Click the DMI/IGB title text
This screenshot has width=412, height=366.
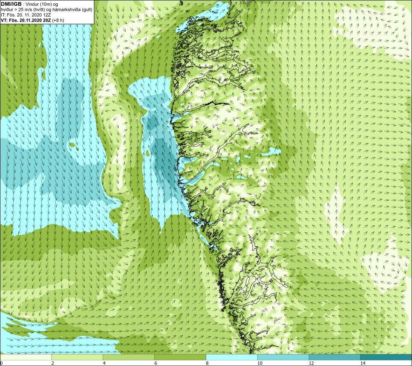click(x=11, y=4)
